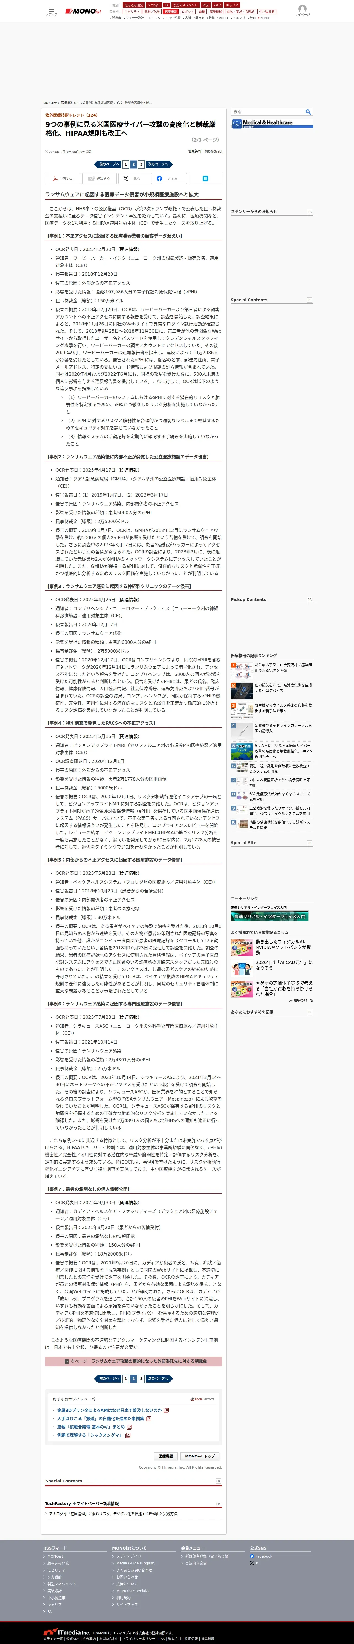The image size is (354, 1644).
Task: Open 動き出したフィジカルAI column link
Action: coord(284,947)
